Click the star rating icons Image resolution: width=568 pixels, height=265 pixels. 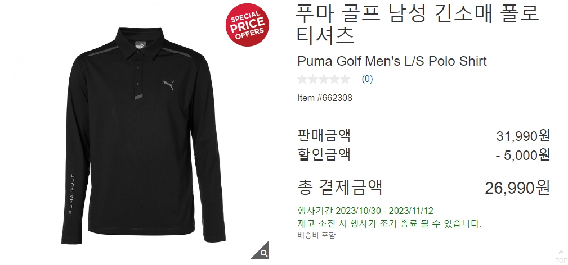[324, 79]
